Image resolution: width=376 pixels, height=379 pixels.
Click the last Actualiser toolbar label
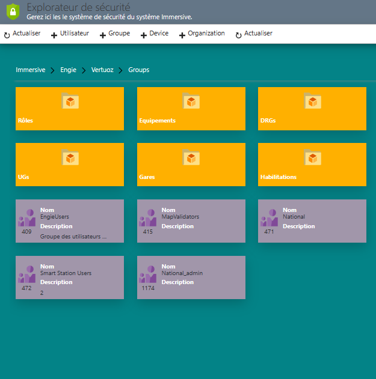pyautogui.click(x=258, y=33)
